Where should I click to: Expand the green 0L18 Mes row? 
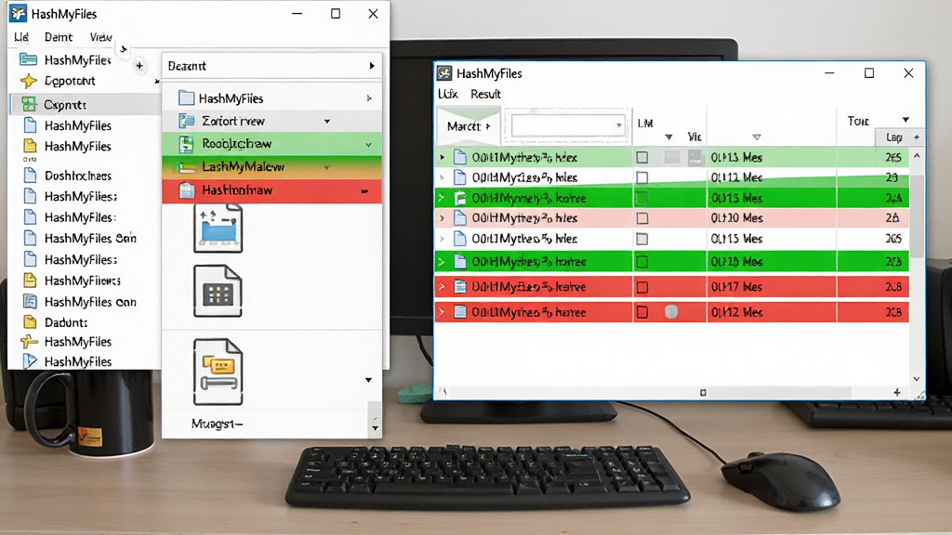click(442, 262)
